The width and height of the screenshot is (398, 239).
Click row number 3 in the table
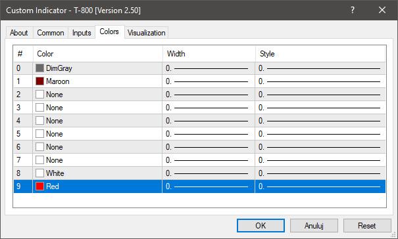18,108
